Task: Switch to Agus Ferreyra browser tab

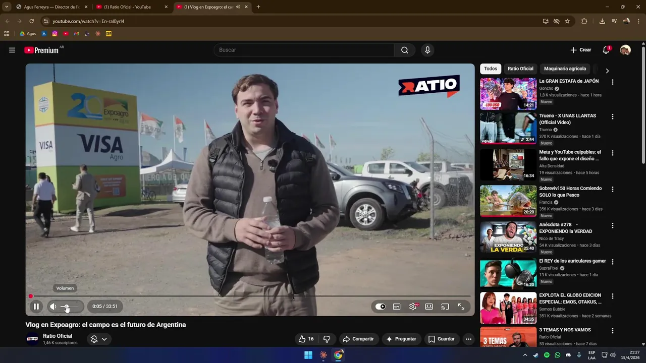Action: [51, 7]
